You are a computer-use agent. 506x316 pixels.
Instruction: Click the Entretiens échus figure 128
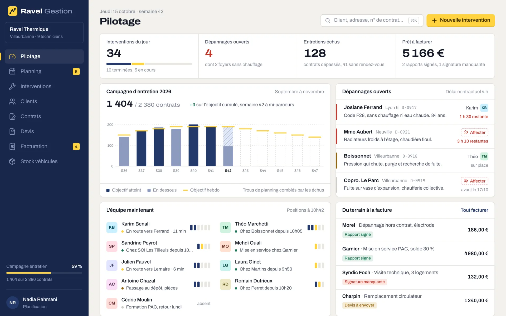315,53
